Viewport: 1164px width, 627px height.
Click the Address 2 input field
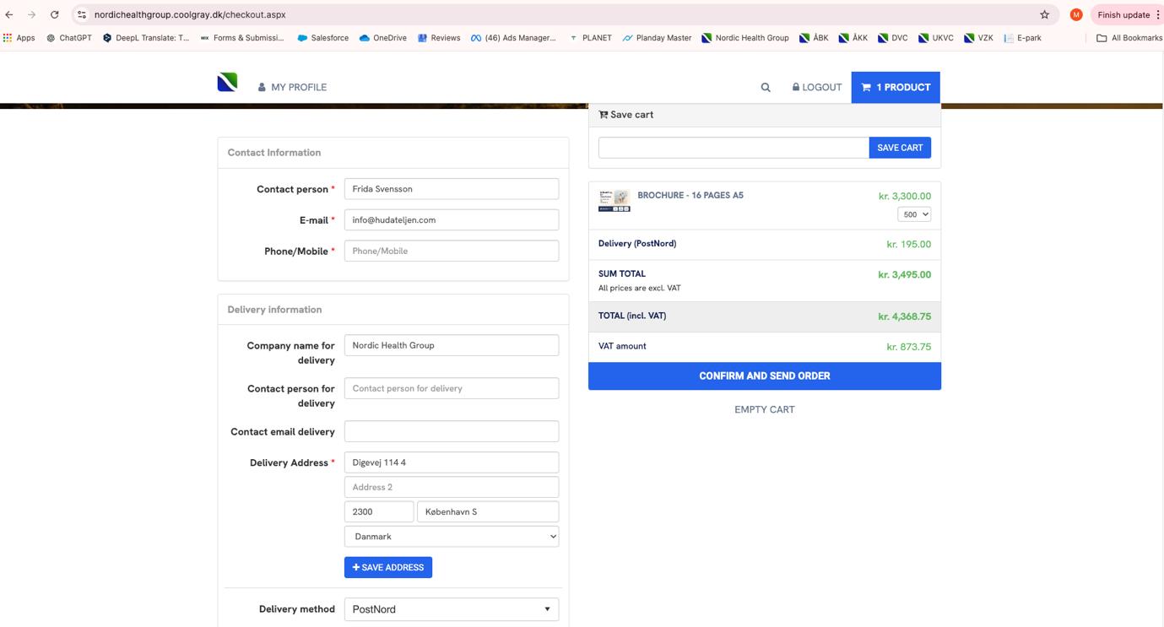pyautogui.click(x=452, y=487)
